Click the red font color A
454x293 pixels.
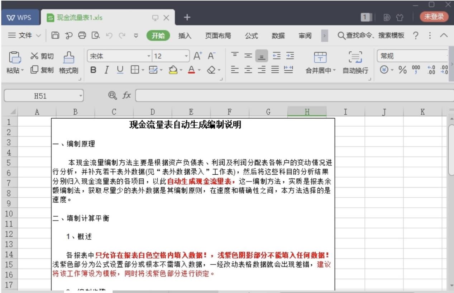tap(192, 70)
